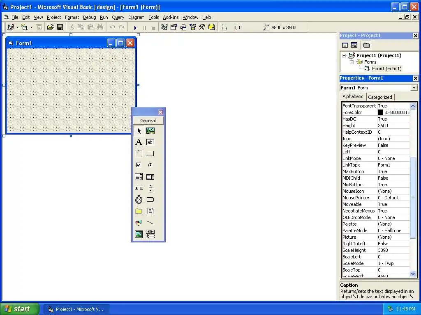Select the ComboBox tool in the toolbox
421x315 pixels.
coord(139,177)
